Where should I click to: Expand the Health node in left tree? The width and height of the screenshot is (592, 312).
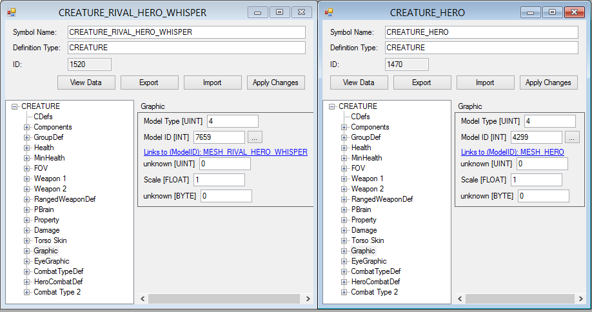(x=27, y=148)
